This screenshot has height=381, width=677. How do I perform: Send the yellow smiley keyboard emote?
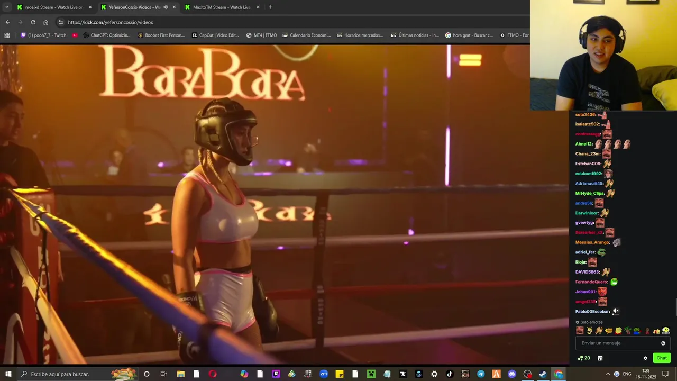point(666,331)
